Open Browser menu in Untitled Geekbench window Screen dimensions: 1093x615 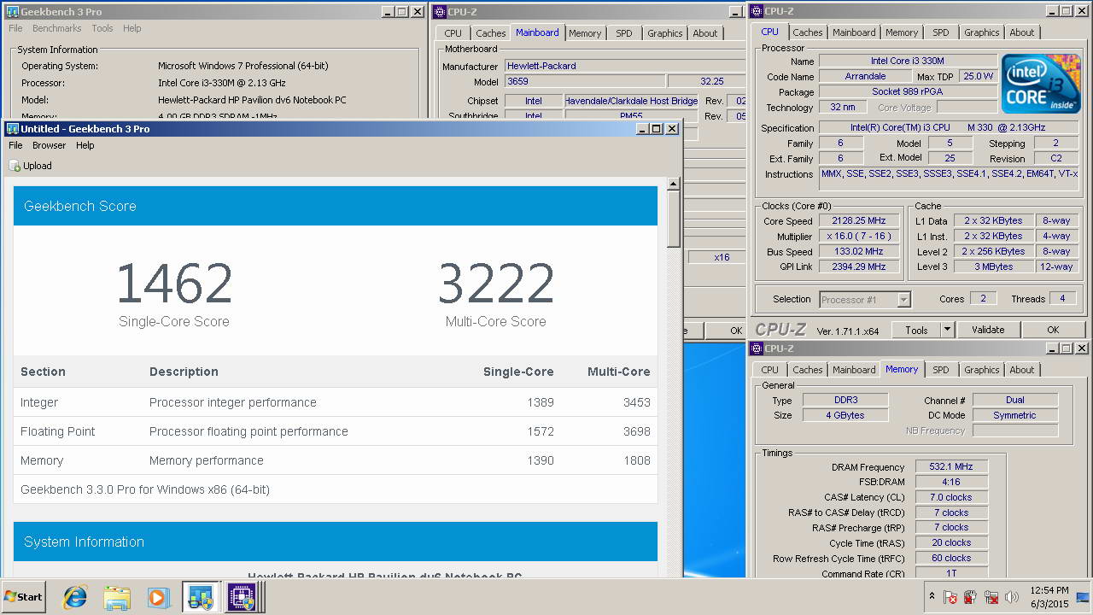[x=50, y=145]
